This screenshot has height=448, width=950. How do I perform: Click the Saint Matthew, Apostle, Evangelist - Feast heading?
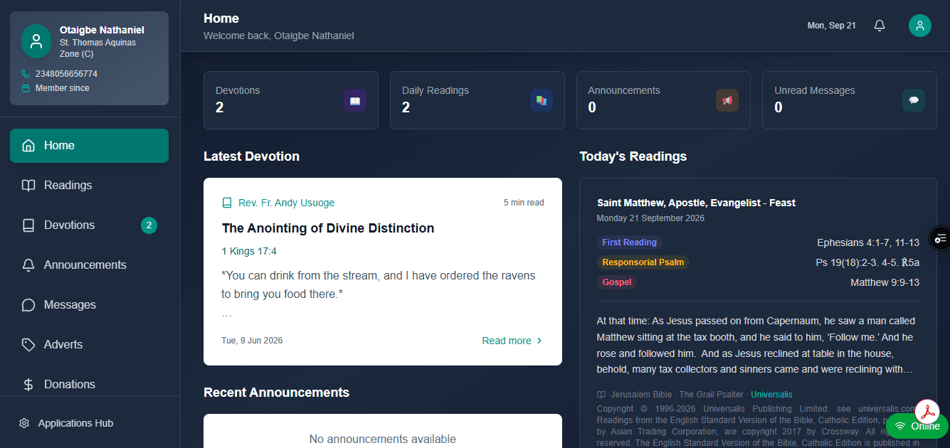click(696, 203)
